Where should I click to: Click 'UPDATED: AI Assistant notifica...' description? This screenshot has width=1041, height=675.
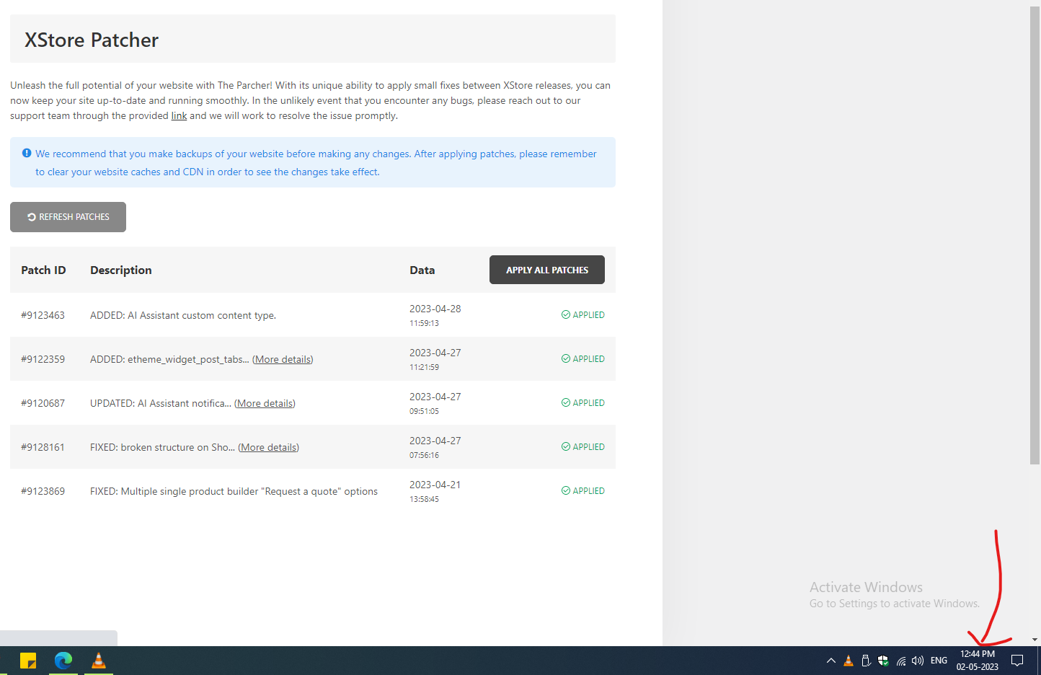[x=161, y=403]
